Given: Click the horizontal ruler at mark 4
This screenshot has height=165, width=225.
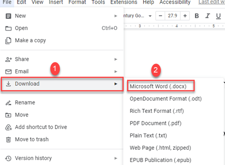Looking at the screenshot, I should click(176, 26).
